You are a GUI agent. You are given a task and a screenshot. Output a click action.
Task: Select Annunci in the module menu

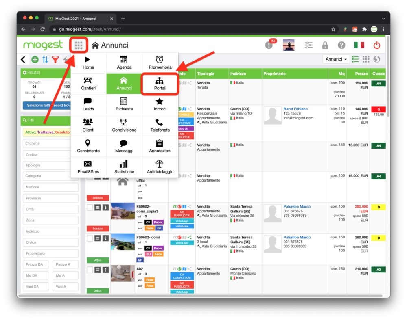124,84
